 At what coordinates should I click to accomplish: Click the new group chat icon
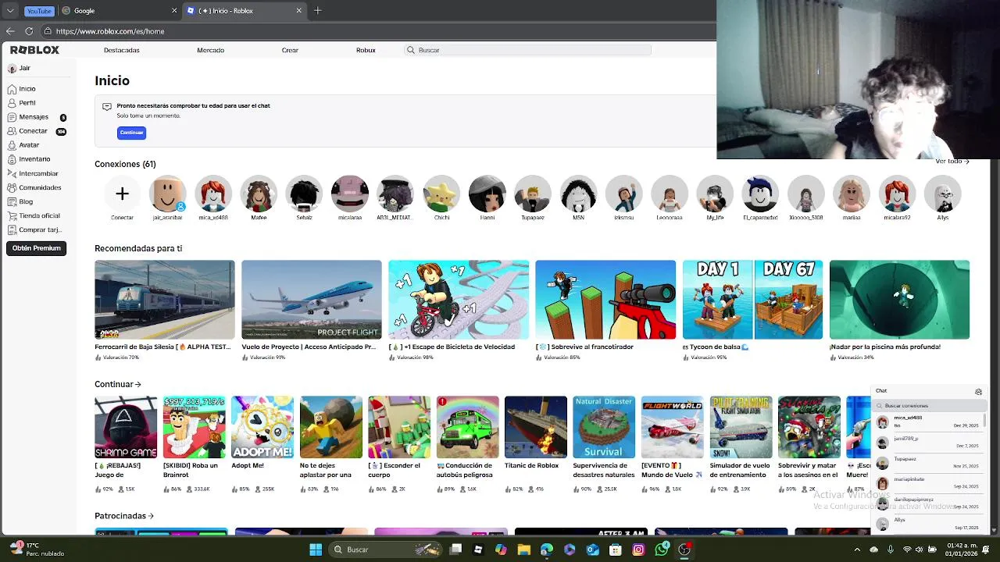(x=978, y=392)
